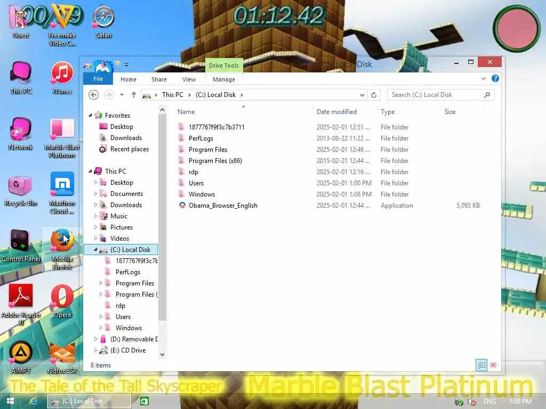Expand Program Files in the tree
Viewport: 546px width, 409px height.
[101, 283]
